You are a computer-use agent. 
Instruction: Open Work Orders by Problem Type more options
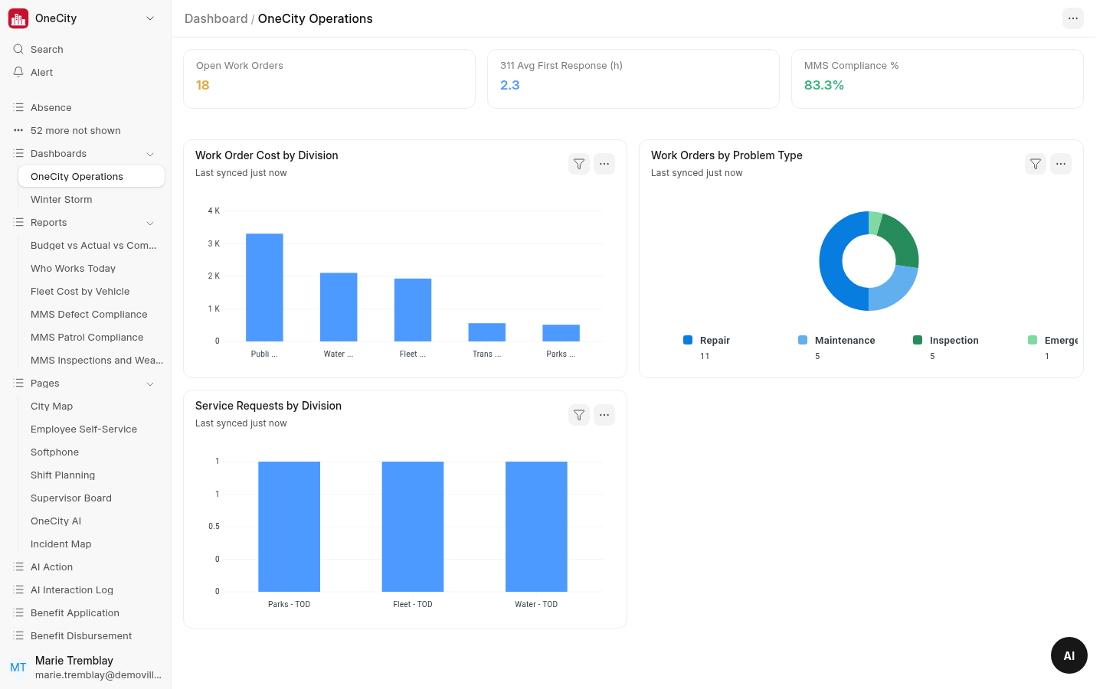click(x=1061, y=164)
